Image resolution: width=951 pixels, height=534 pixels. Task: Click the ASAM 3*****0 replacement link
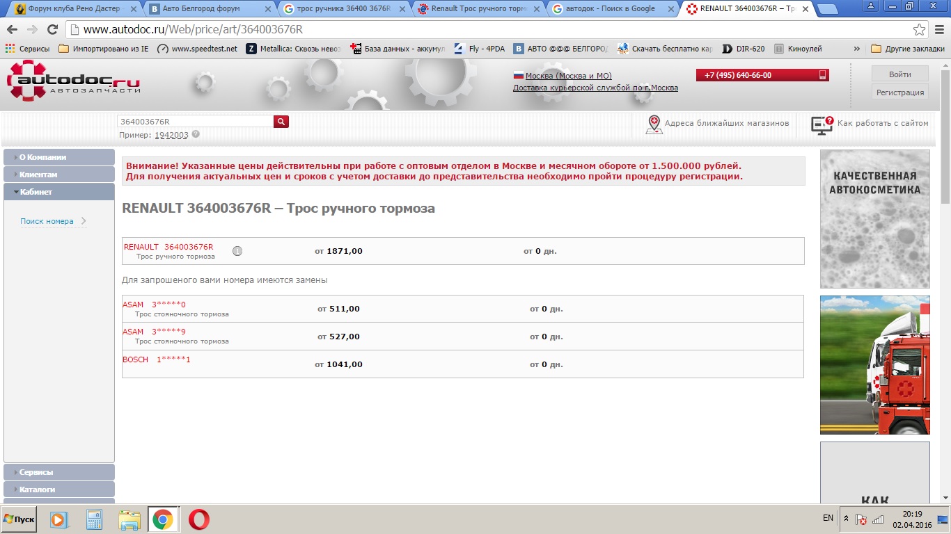tap(154, 305)
